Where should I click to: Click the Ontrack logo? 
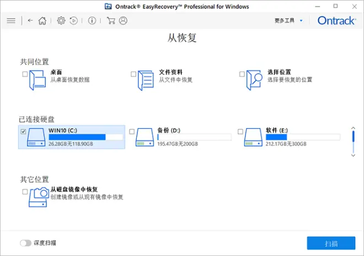336,20
